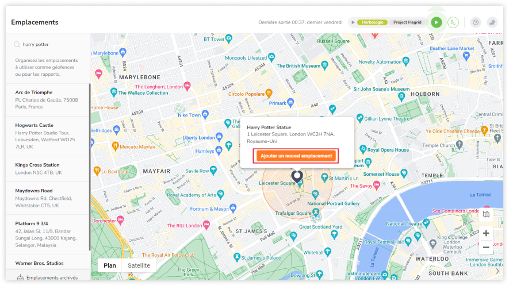The image size is (509, 286).
Task: Click the Ye Olde Cheshire Cheese marker
Action: 484,130
